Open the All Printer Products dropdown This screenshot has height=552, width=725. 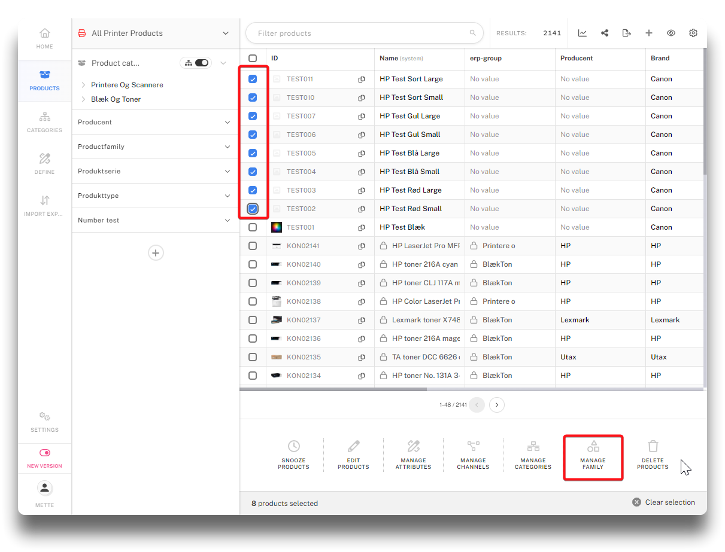point(226,33)
